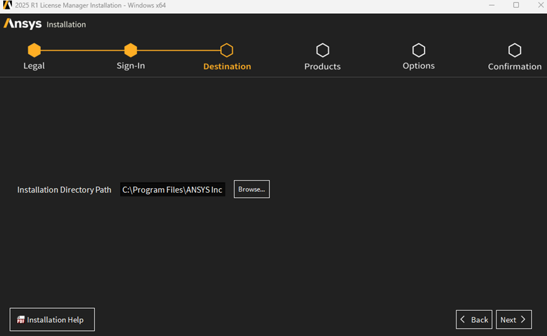Click the Sign-In step hexagon icon
This screenshot has width=547, height=336.
130,50
